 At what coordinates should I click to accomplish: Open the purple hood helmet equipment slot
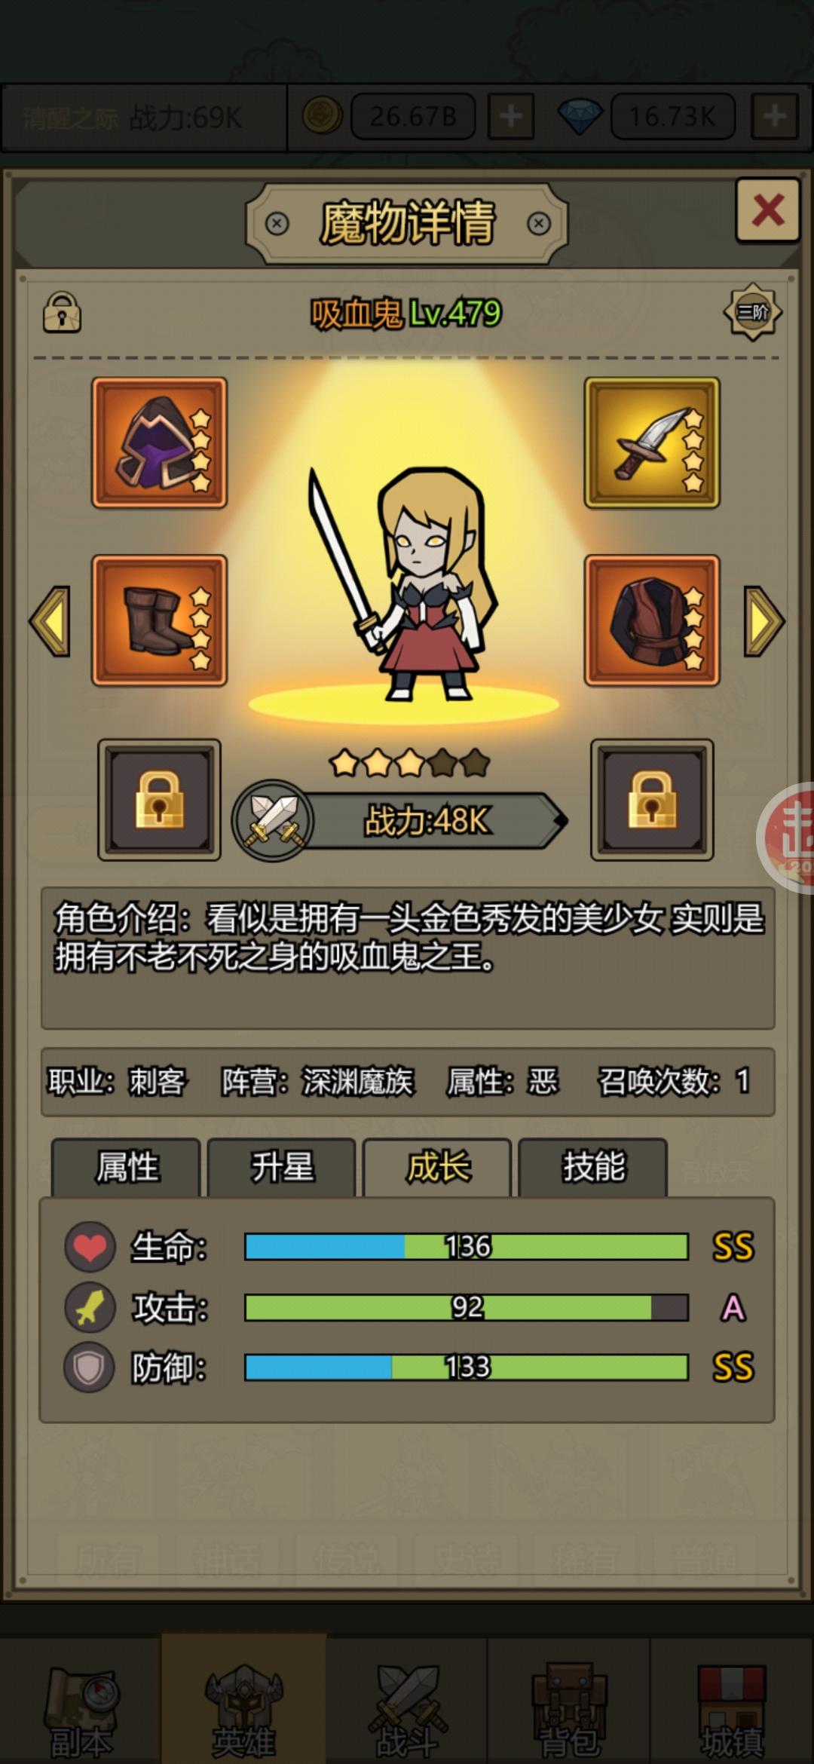click(159, 443)
